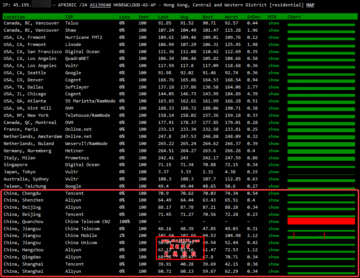
Task: Click the StDev column header
Action: click(254, 17)
